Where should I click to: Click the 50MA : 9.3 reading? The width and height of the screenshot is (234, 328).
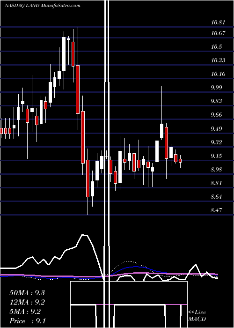pyautogui.click(x=27, y=293)
